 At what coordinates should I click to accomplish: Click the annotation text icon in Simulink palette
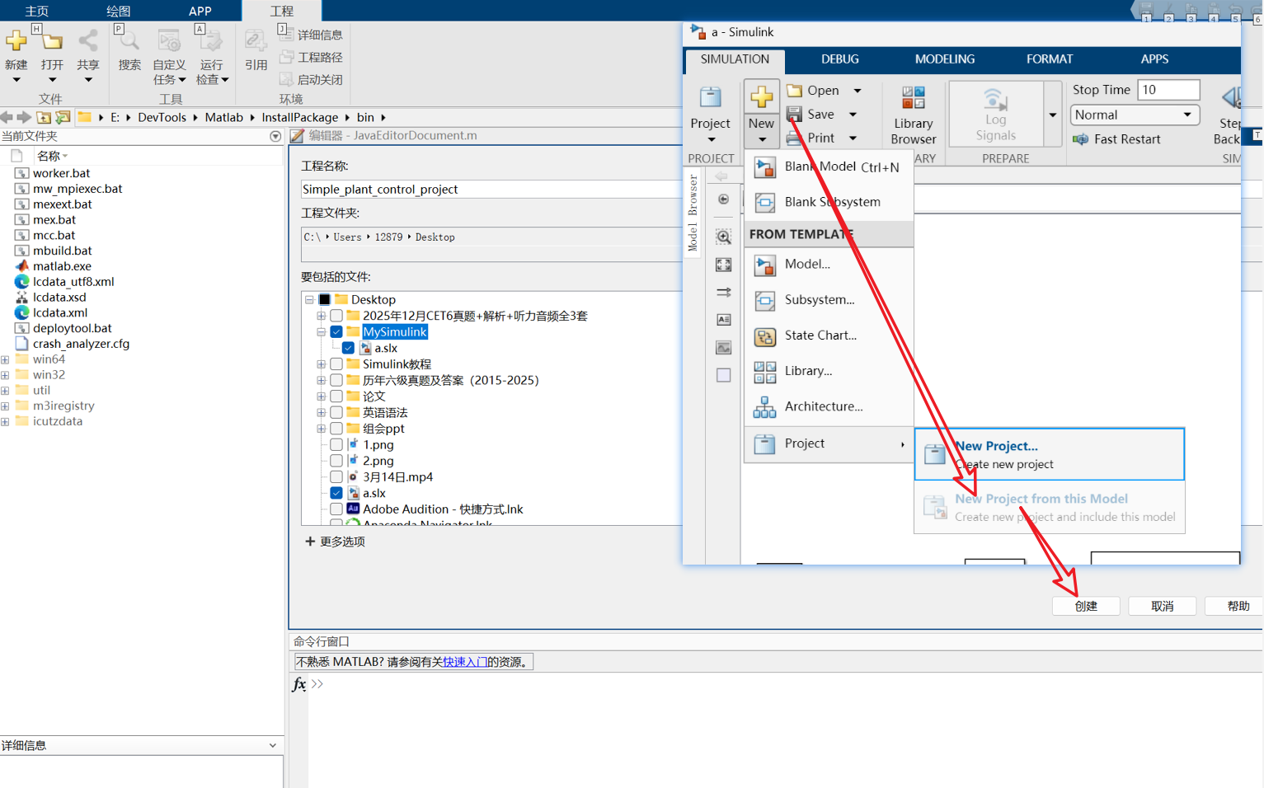[x=723, y=320]
